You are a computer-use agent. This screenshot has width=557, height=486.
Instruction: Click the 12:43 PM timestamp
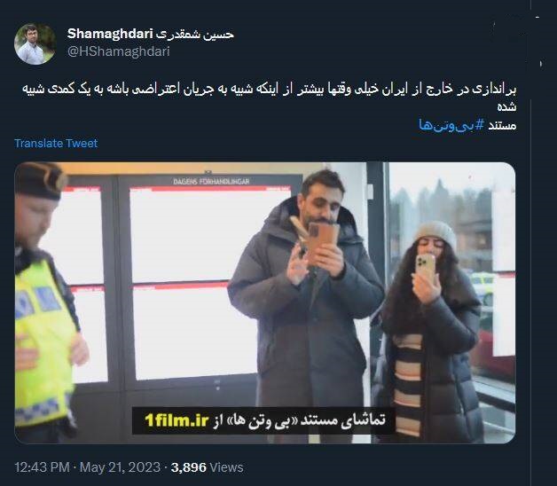click(42, 467)
